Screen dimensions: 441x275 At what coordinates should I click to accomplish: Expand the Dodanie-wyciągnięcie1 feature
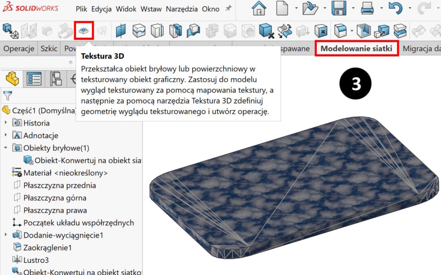pos(6,235)
